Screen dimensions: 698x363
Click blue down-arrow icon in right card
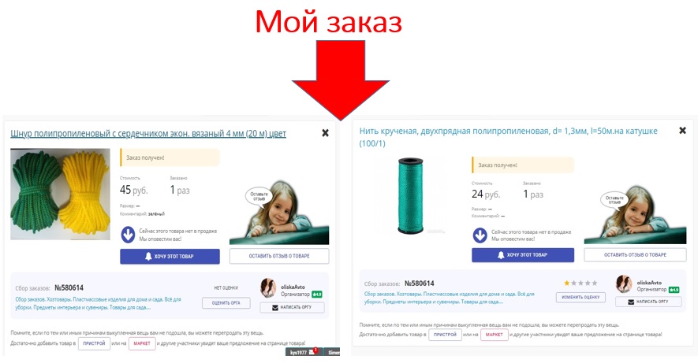tap(480, 235)
